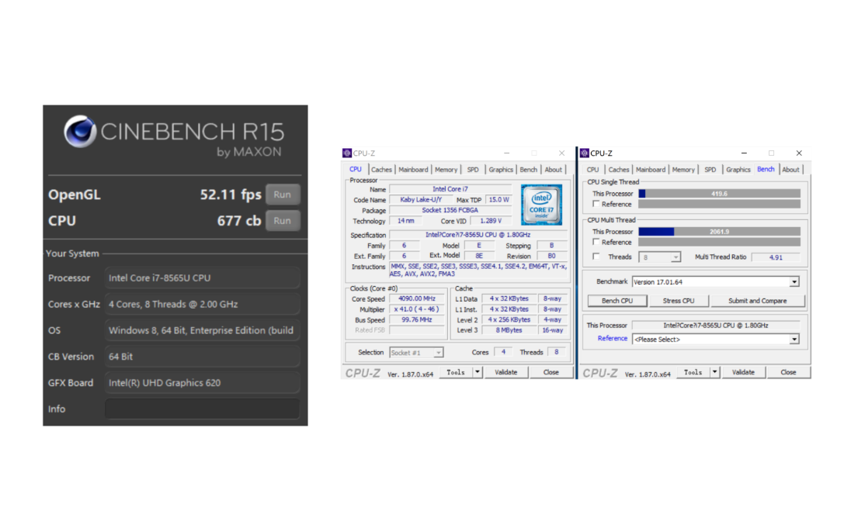Click the Bus Speed value '99.76 MHz'

[417, 319]
